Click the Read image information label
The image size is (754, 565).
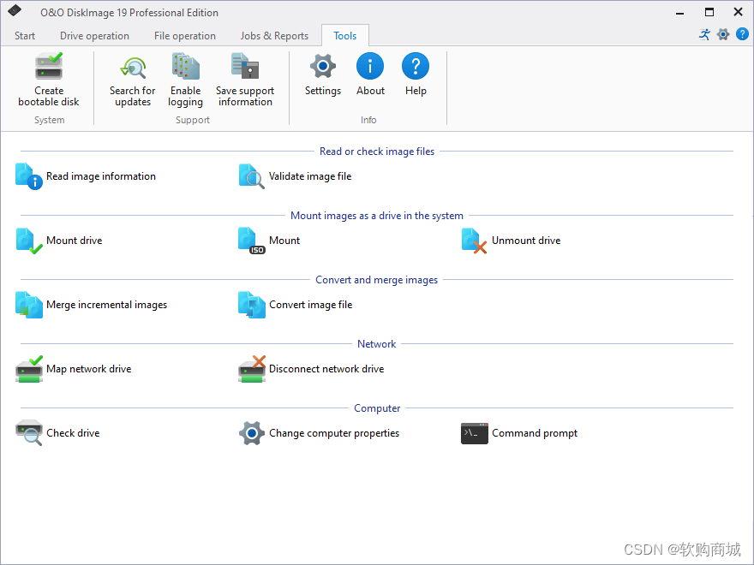point(101,176)
